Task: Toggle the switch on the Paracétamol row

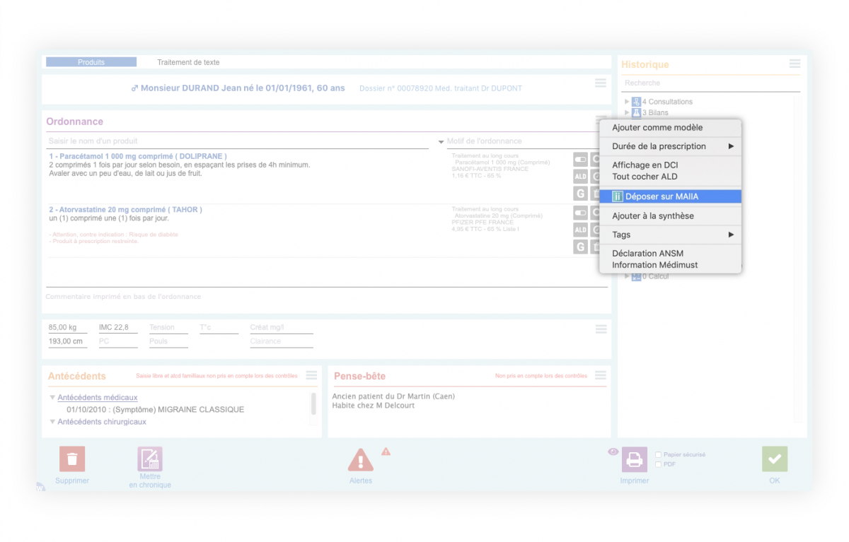Action: click(x=580, y=160)
